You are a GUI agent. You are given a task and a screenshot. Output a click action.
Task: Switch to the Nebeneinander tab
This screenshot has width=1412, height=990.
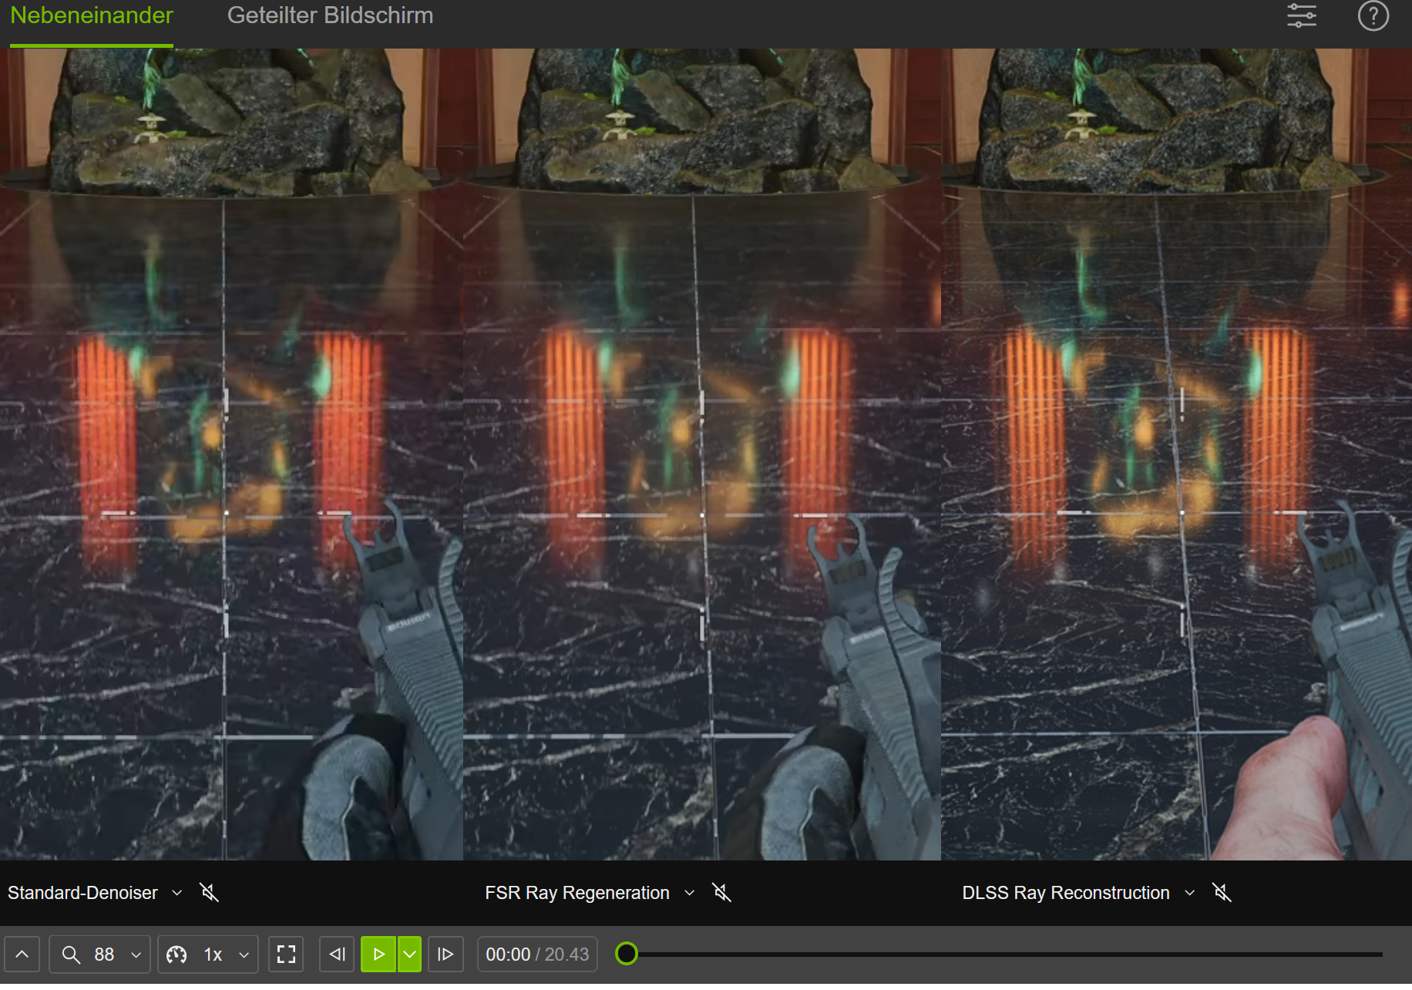92,15
